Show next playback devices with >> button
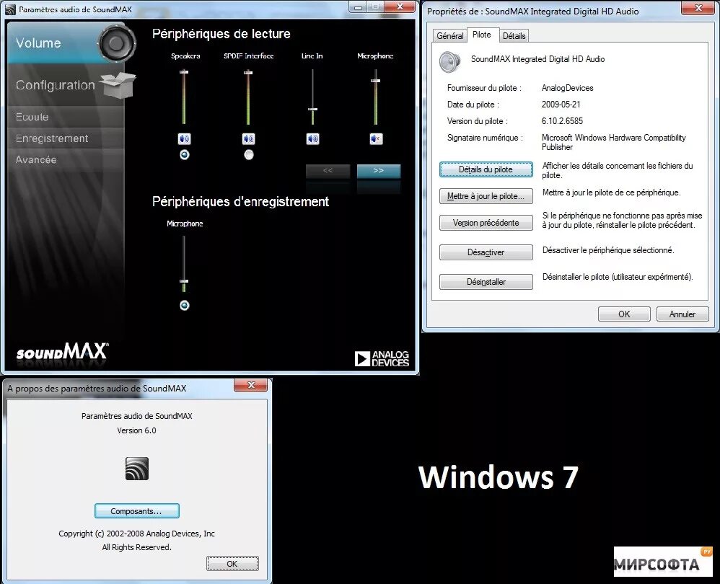Screen dimensions: 720x584 tap(378, 171)
